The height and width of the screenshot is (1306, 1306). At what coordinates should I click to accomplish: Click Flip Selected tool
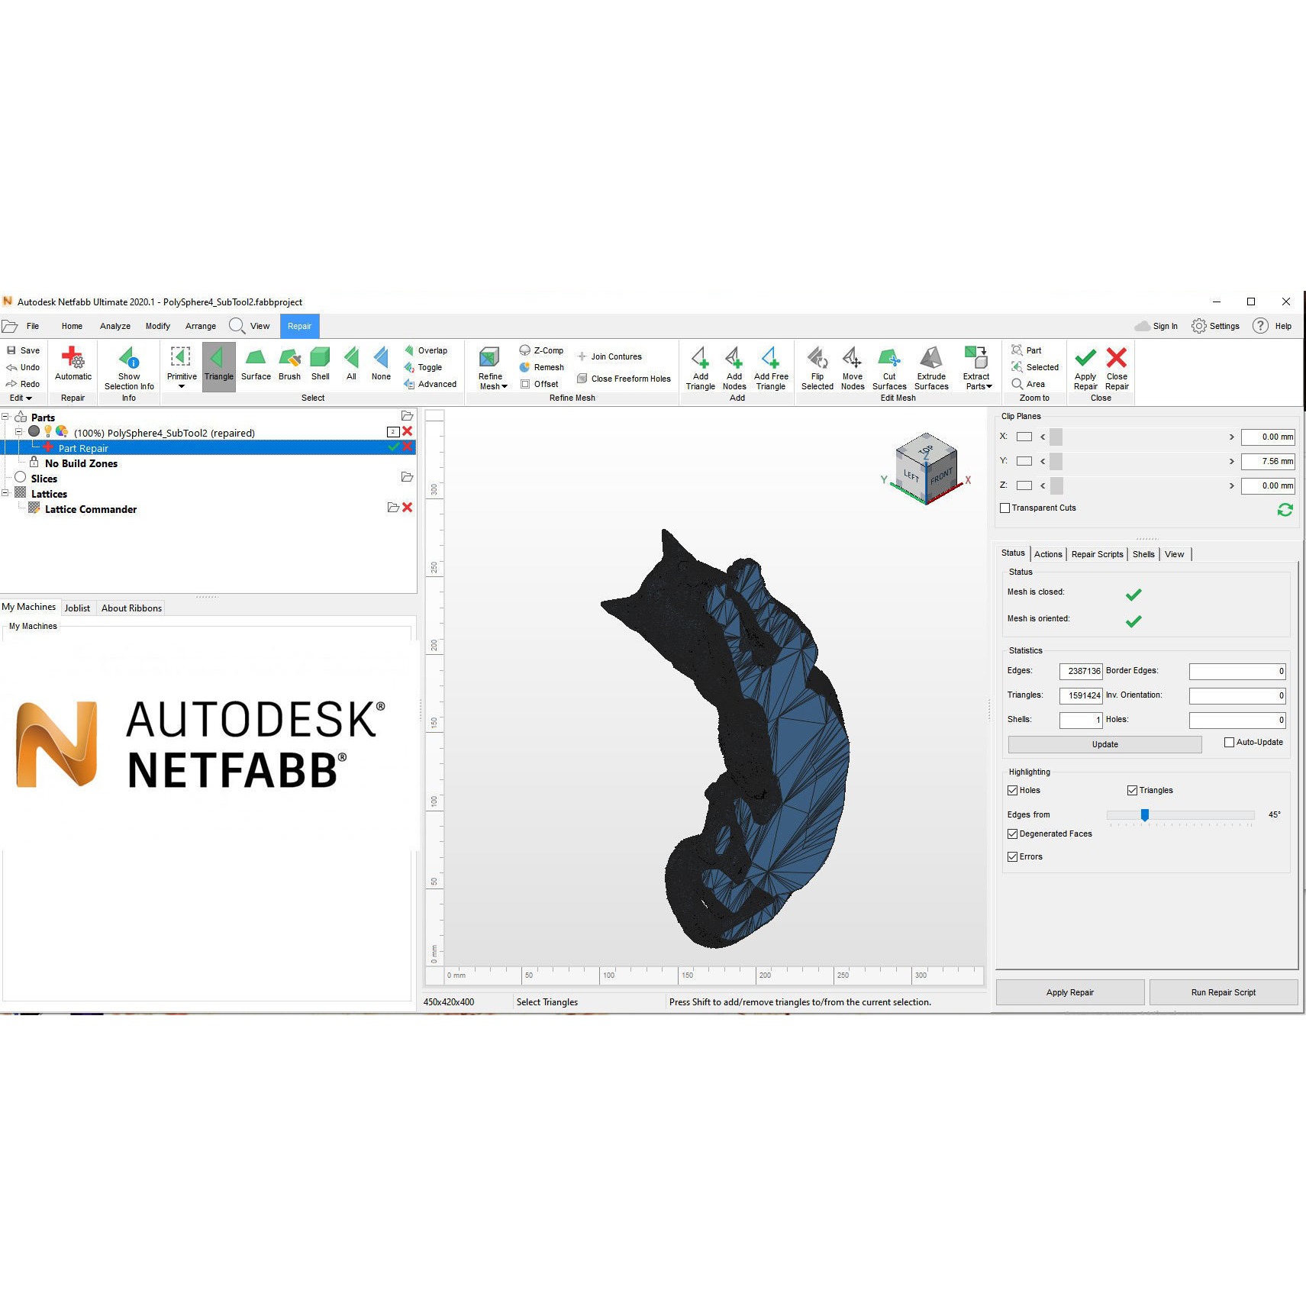point(817,368)
